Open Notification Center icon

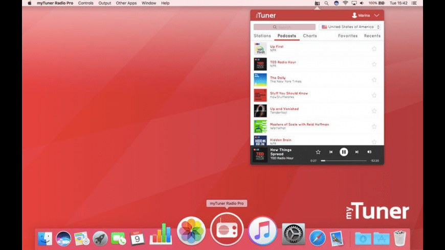tap(414, 3)
